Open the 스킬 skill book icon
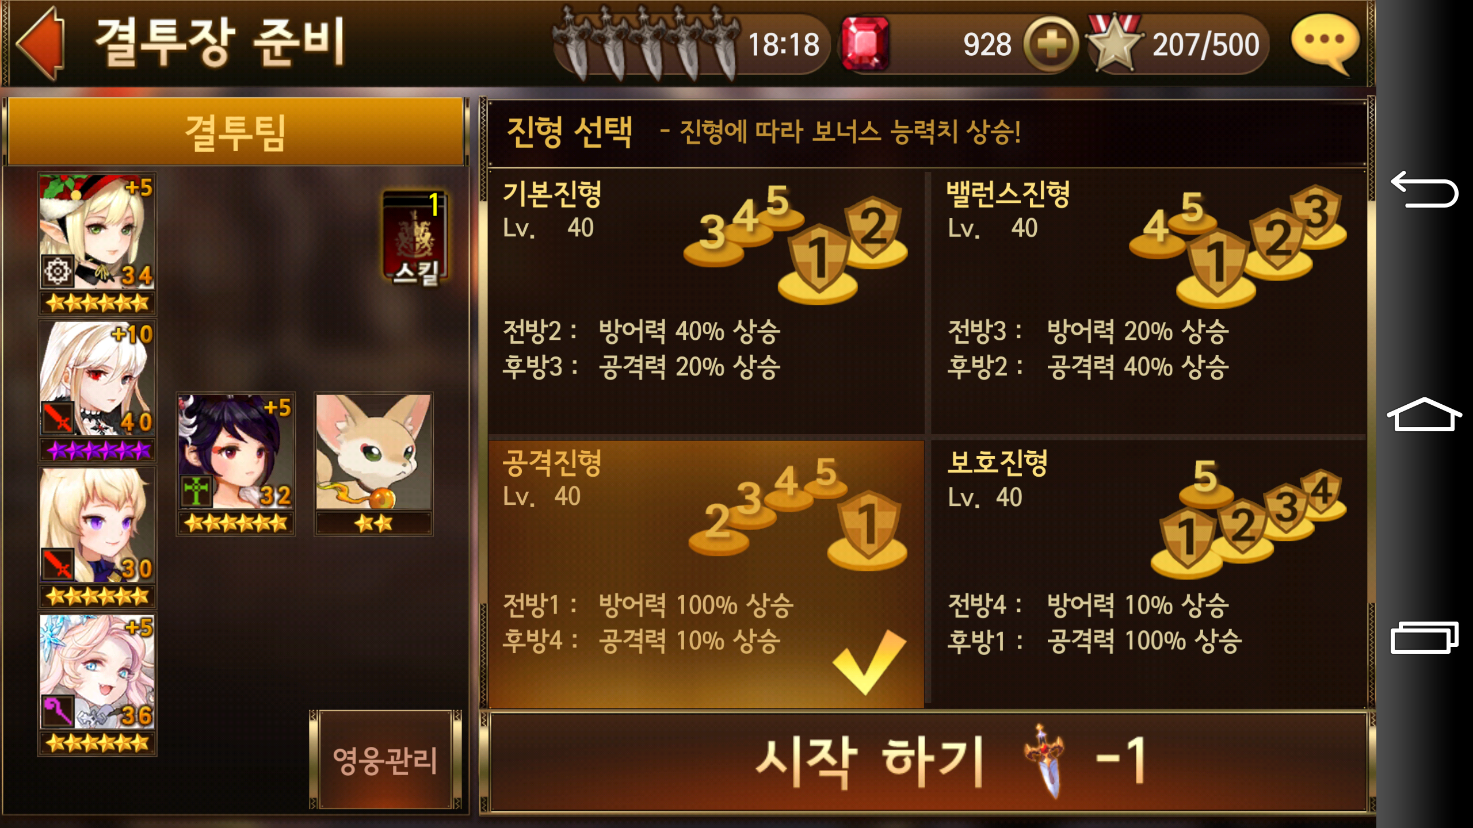Screen dimensions: 1473x828 [415, 237]
